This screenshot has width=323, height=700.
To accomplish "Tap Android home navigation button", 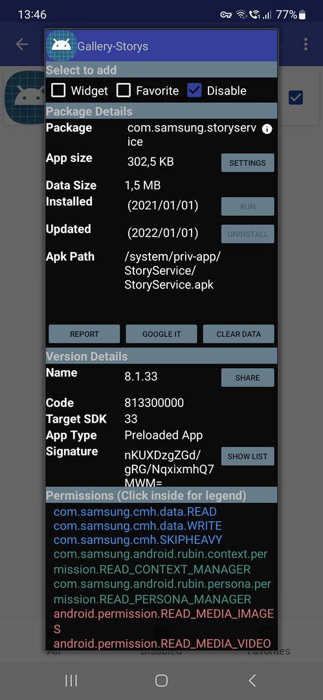I will tap(162, 681).
